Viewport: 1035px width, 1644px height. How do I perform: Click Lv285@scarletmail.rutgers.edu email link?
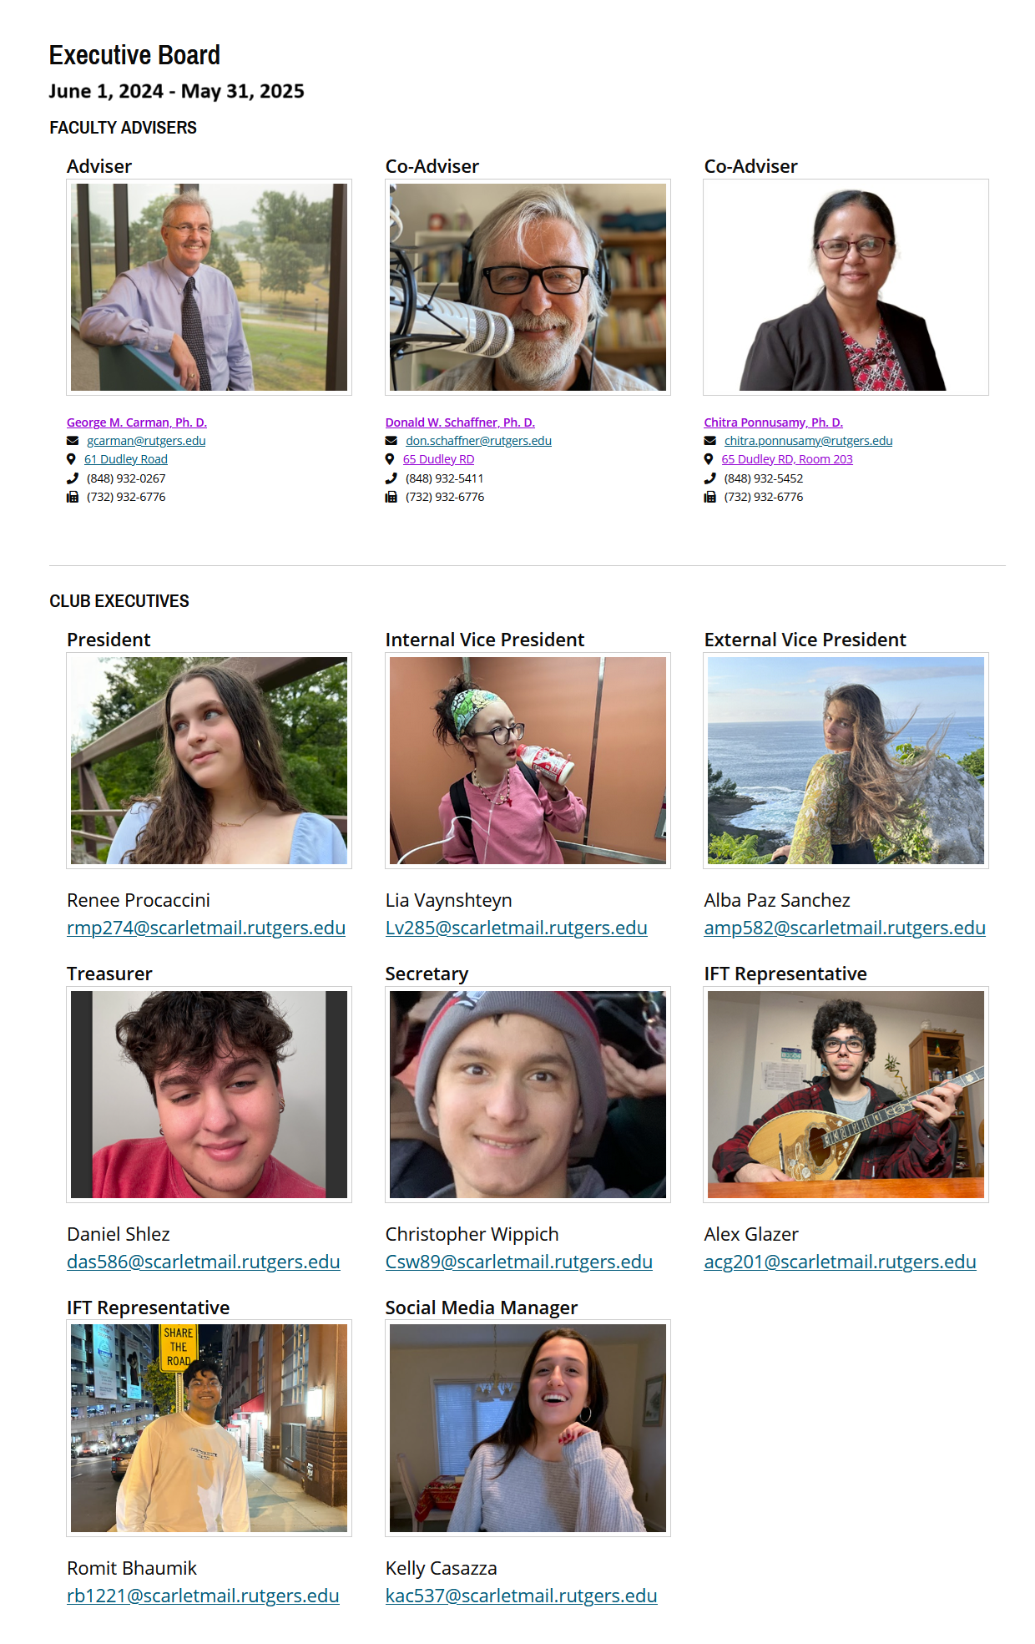(x=516, y=928)
